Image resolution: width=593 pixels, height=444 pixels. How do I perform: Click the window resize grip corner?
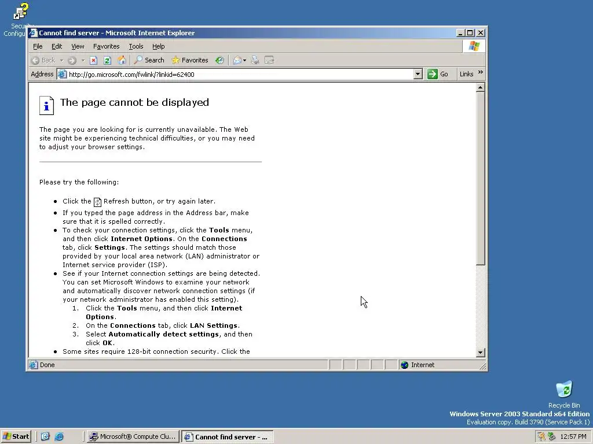point(482,366)
